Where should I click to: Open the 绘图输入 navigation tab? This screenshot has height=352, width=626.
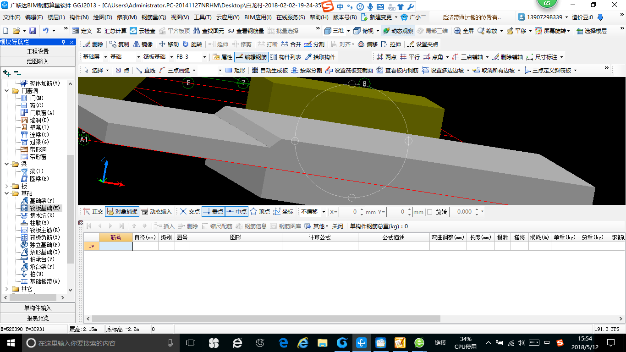click(x=38, y=61)
